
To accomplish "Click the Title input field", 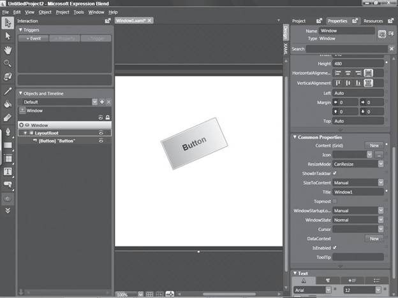I will [x=358, y=192].
